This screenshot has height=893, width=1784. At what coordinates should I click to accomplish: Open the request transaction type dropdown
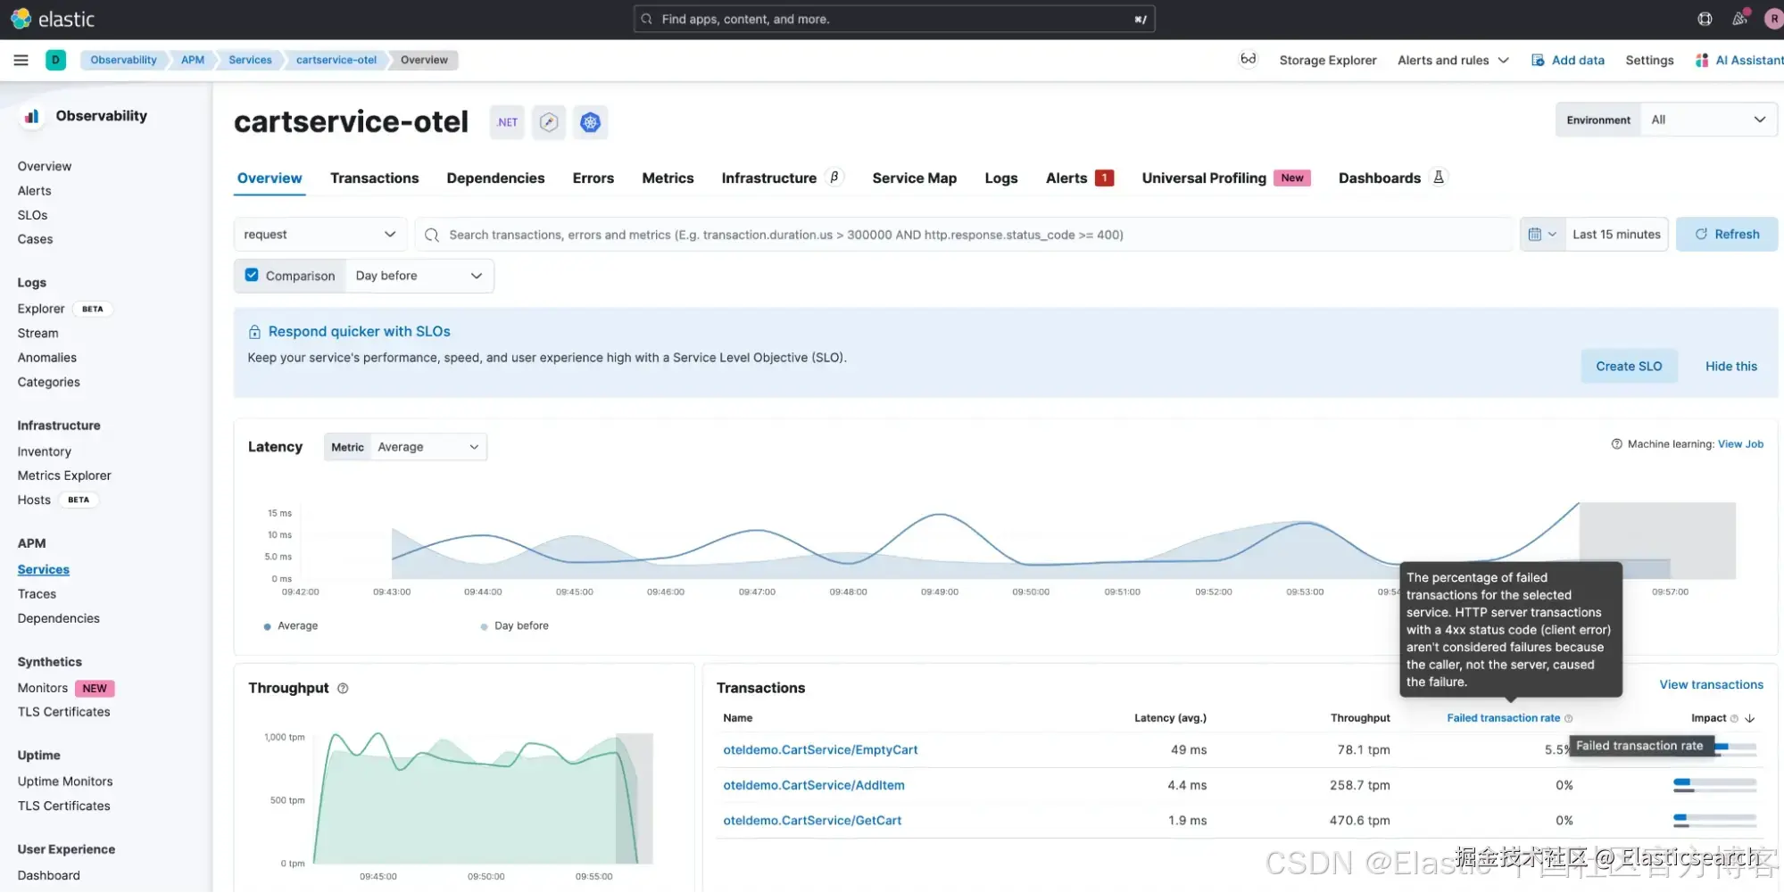320,235
